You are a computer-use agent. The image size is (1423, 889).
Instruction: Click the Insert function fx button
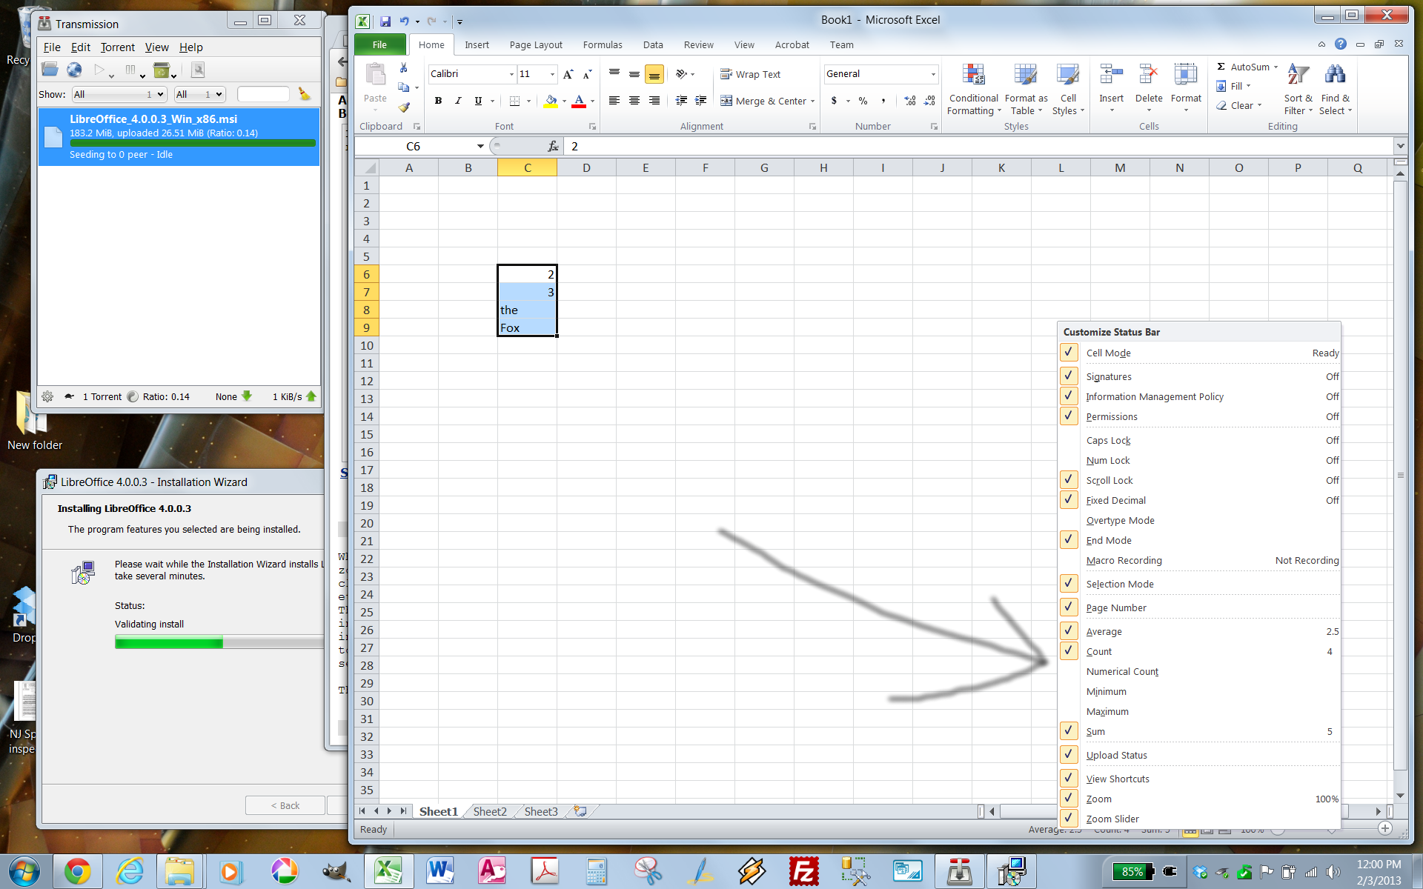pos(553,147)
